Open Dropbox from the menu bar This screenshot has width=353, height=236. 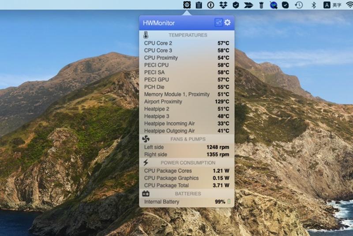coord(223,5)
